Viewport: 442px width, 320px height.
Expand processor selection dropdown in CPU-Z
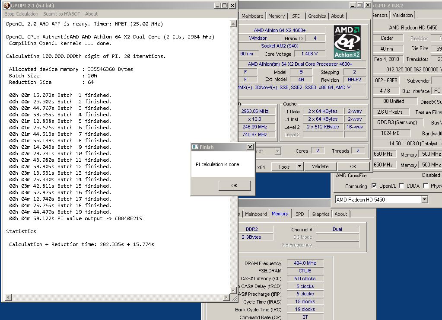278,151
